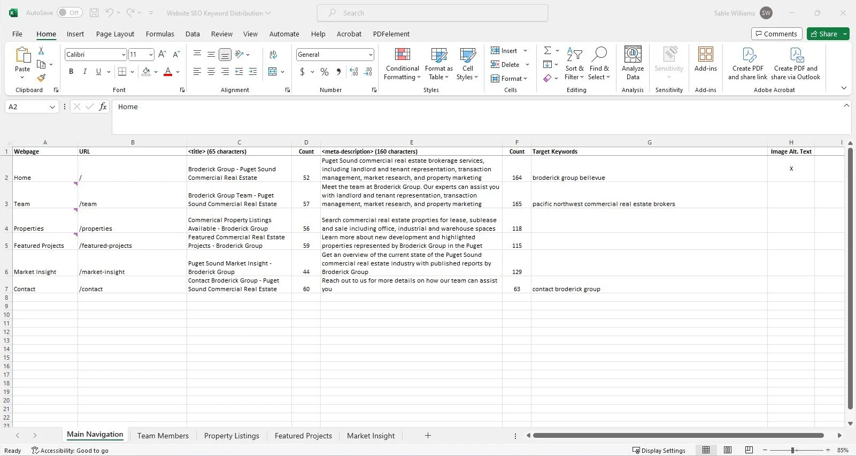
Task: Click Create PDF and share link
Action: 747,63
